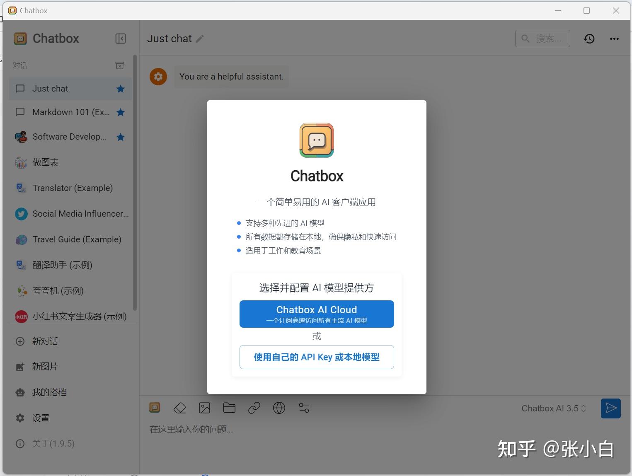The image size is (632, 476).
Task: Open chat history clock icon
Action: click(x=589, y=39)
